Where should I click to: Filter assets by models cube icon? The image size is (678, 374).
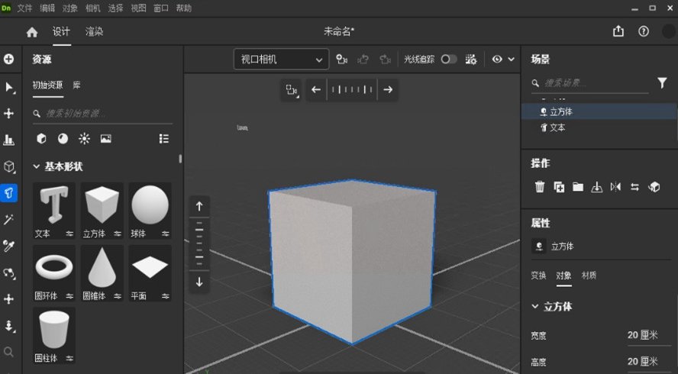(41, 138)
